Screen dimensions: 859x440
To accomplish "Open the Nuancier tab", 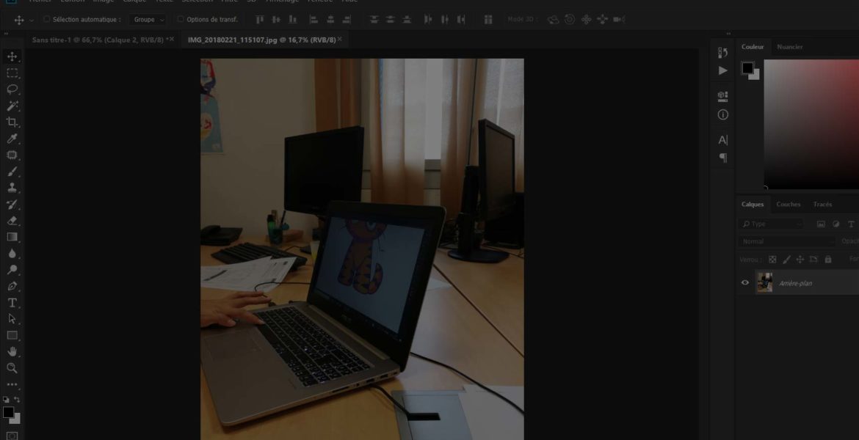I will tap(790, 47).
